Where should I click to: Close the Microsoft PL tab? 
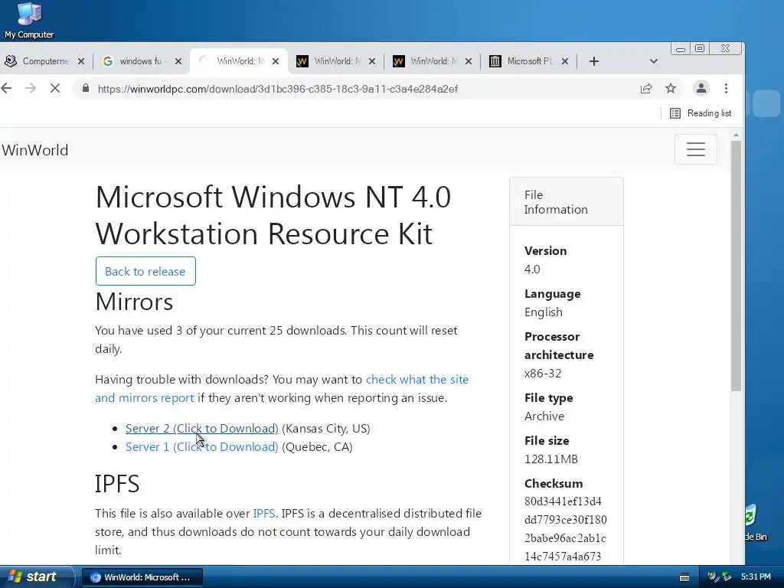tap(564, 61)
